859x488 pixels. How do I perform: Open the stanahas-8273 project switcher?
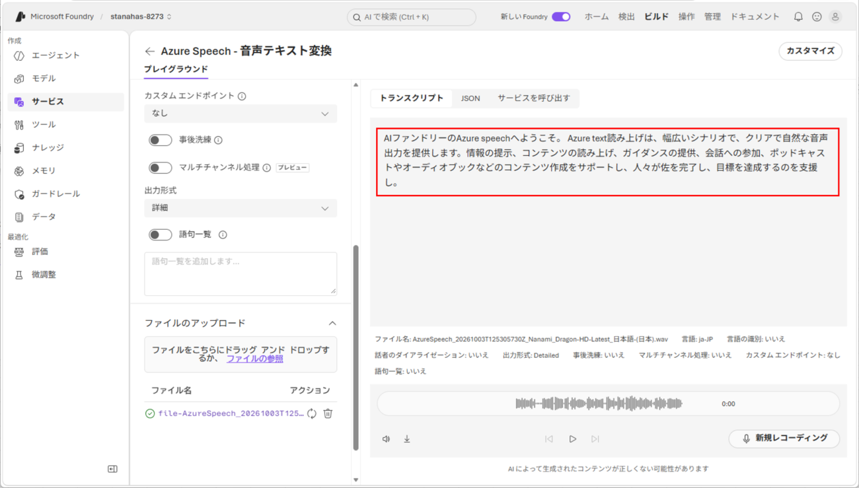coord(141,17)
